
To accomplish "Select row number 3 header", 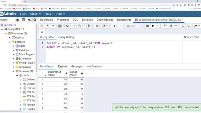I will [x=43, y=89].
